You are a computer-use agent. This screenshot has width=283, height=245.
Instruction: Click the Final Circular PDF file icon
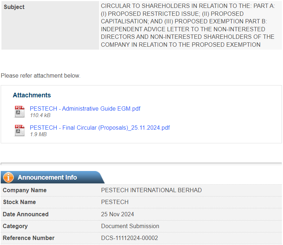tap(20, 130)
